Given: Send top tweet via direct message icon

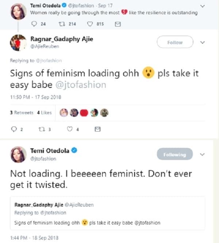Looking at the screenshot, I should (x=118, y=24).
